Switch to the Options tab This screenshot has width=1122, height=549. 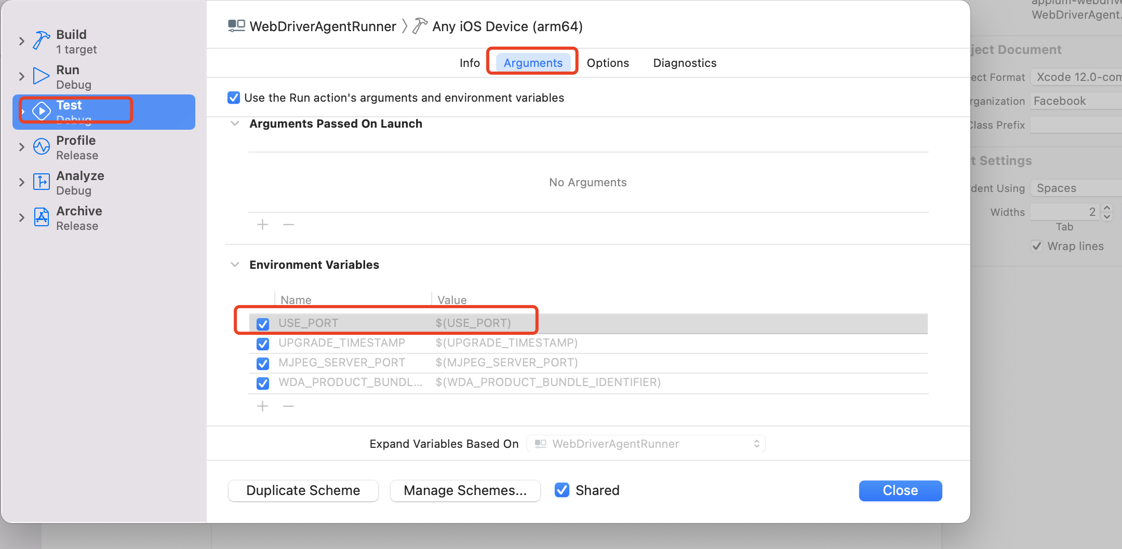coord(607,63)
